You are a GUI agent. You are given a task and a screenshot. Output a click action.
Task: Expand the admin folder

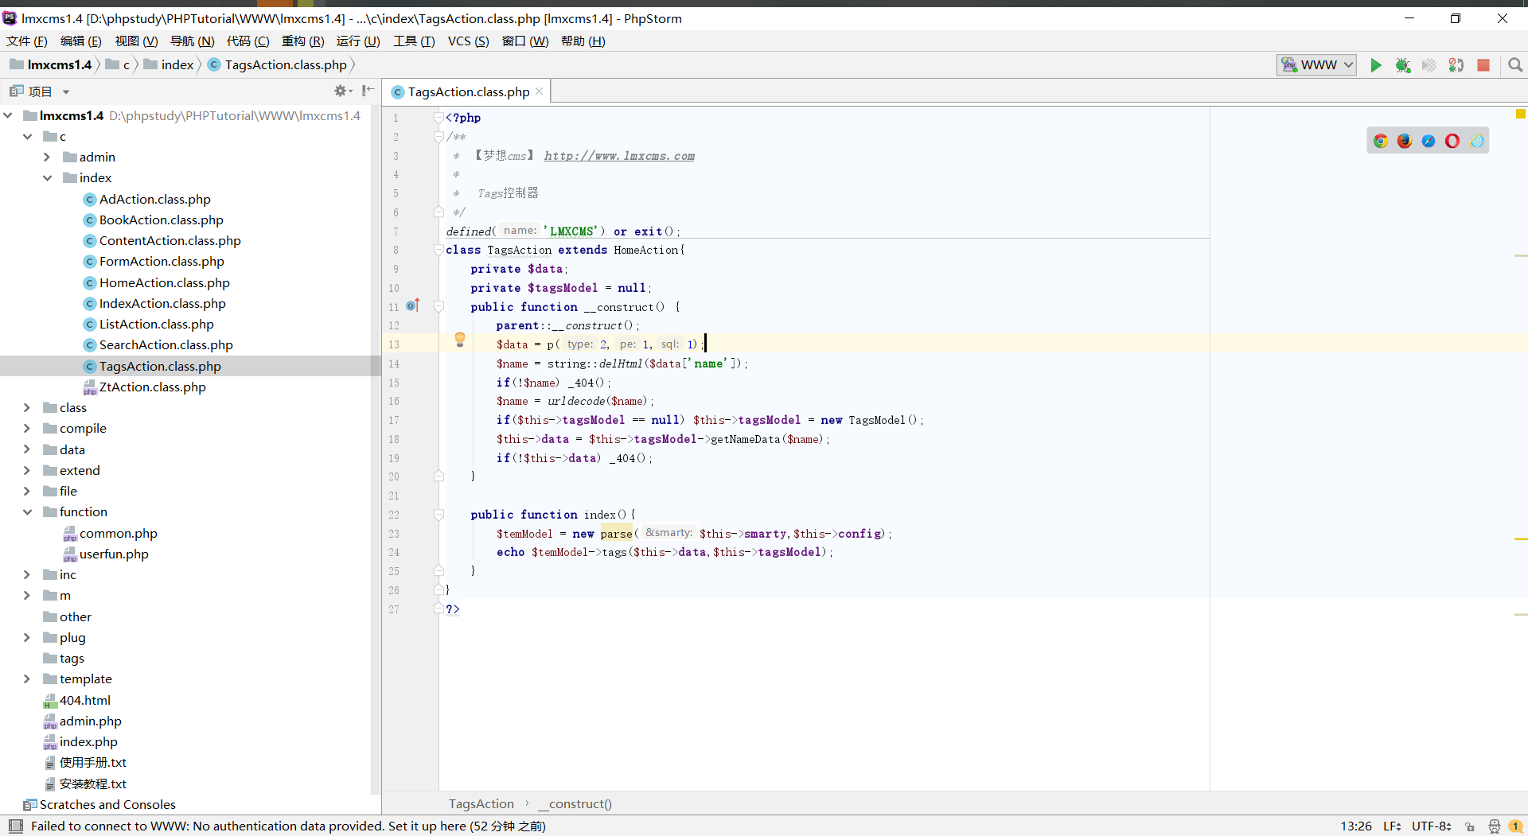click(47, 157)
